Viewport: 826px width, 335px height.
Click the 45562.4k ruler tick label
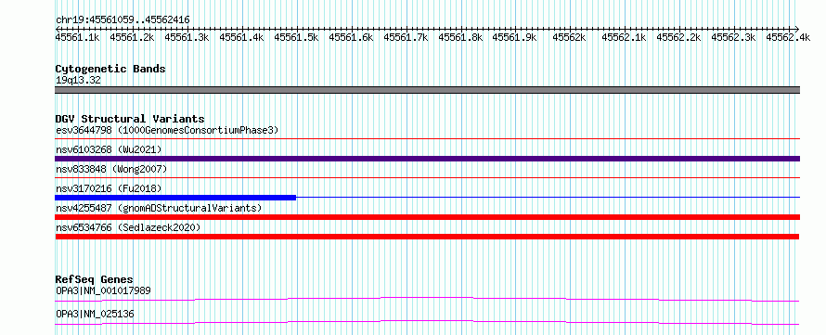pos(788,37)
